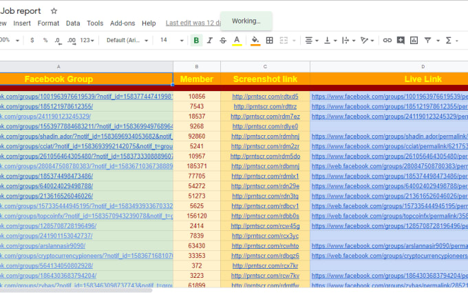Open the prntscr.com/rdlye0 link
468x293 pixels.
(265, 126)
